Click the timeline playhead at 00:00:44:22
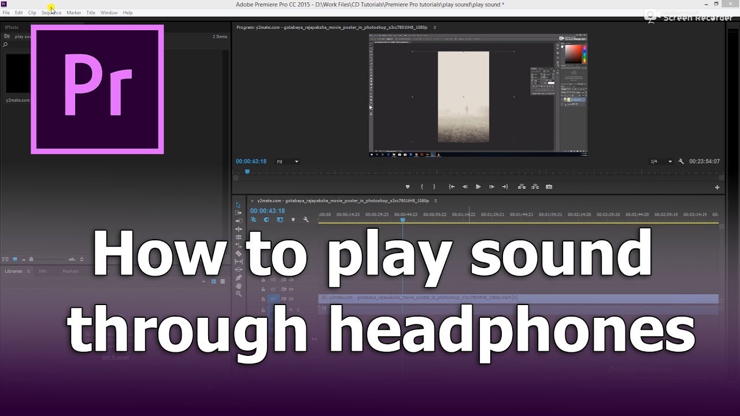Image resolution: width=740 pixels, height=416 pixels. (403, 220)
